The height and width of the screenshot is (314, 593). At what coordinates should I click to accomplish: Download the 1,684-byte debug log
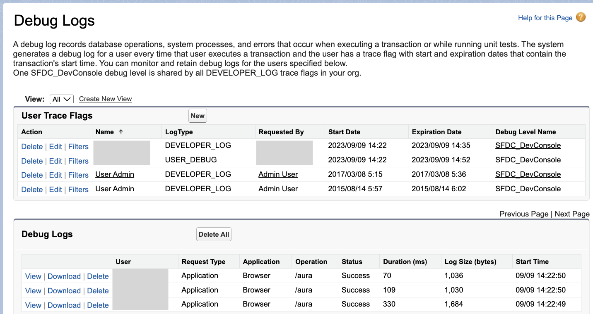pos(64,305)
